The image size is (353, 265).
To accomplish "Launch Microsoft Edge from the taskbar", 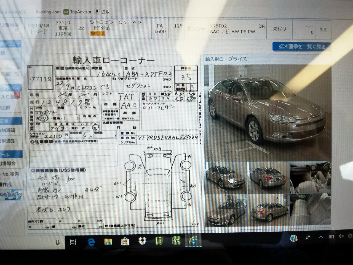I will click(x=91, y=242).
